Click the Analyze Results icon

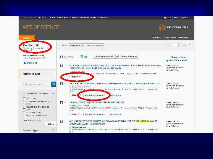point(172,57)
